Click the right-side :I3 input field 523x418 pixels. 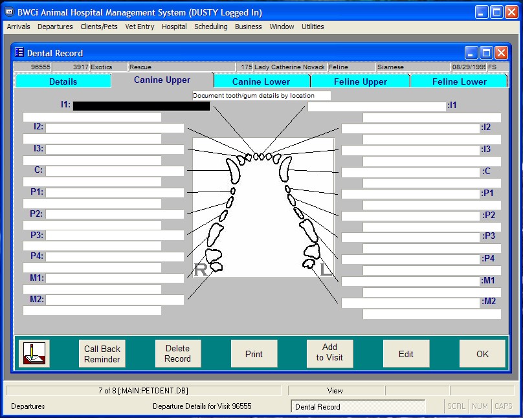(410, 150)
